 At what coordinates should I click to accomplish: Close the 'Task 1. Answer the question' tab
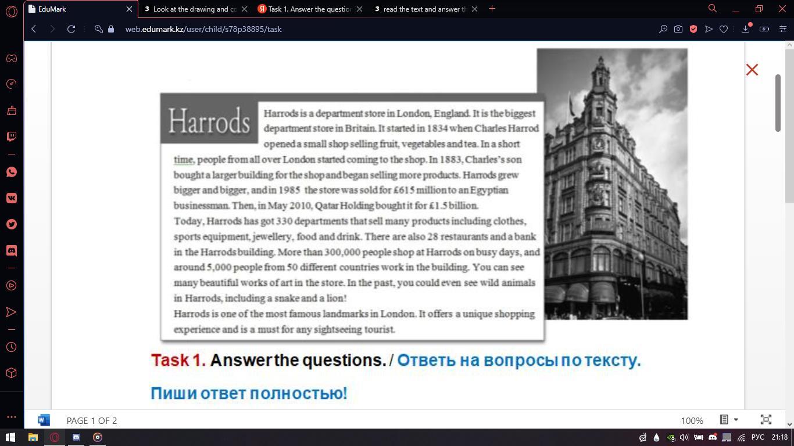[359, 9]
